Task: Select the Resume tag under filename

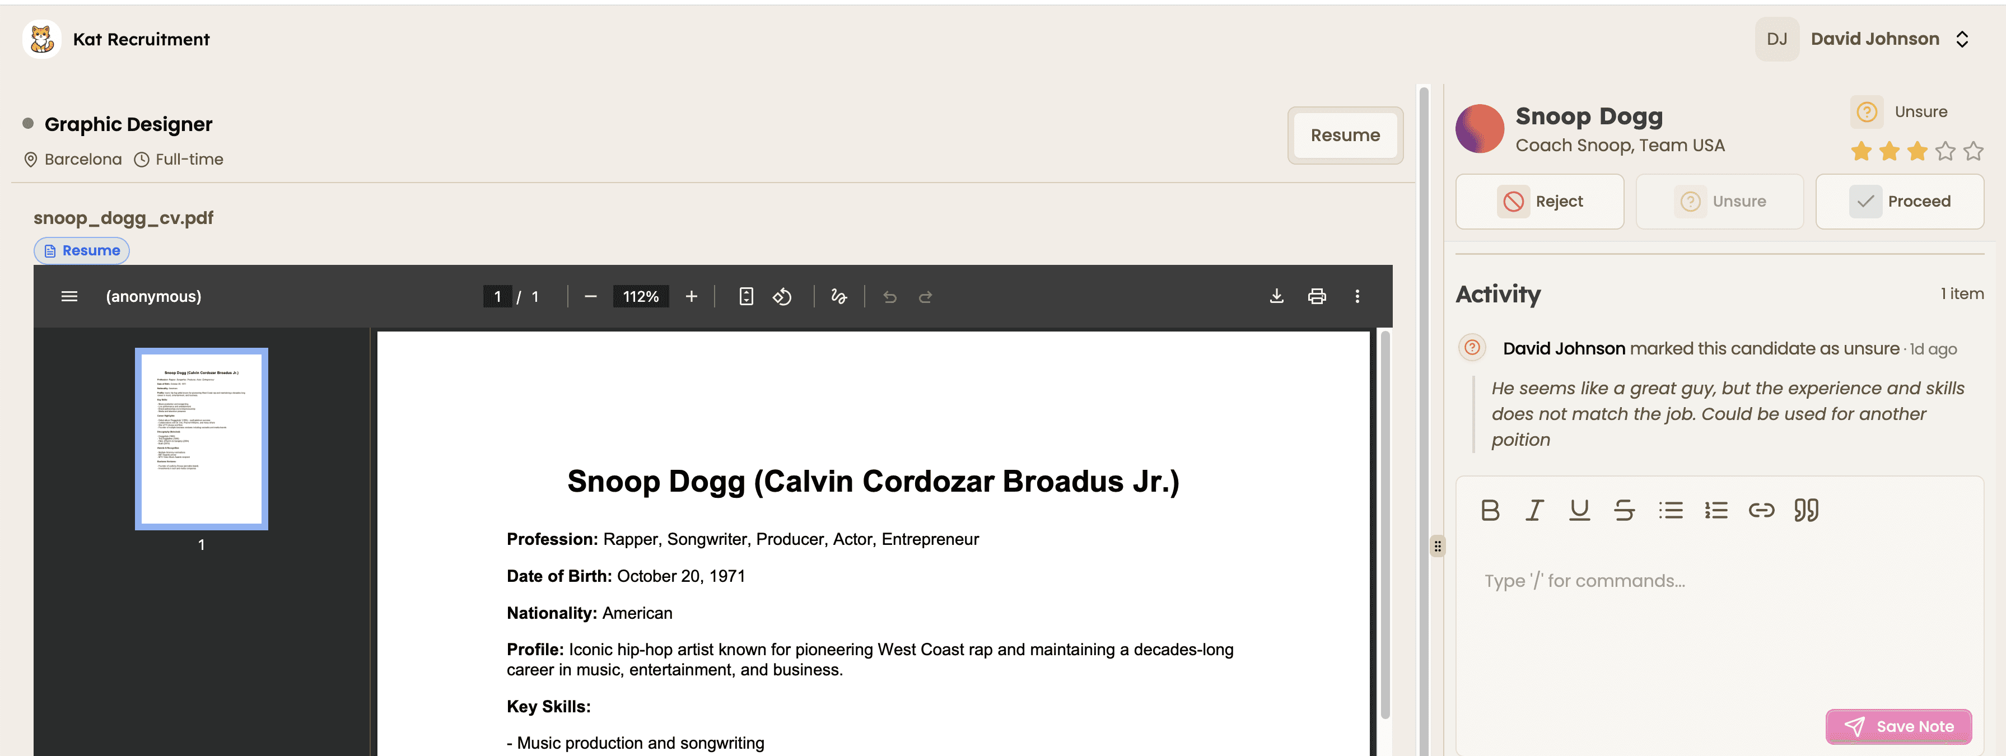Action: pos(82,251)
